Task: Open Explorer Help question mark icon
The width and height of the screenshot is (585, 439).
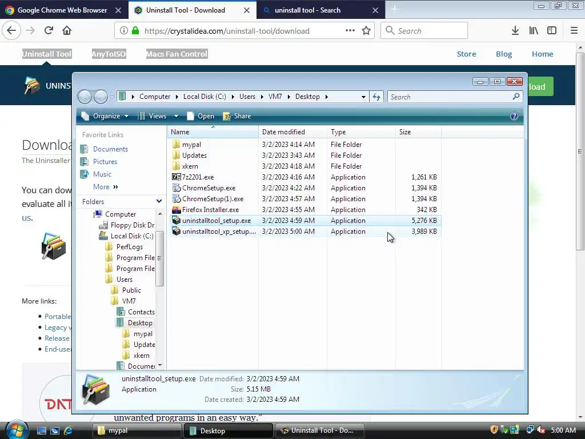Action: pos(514,116)
